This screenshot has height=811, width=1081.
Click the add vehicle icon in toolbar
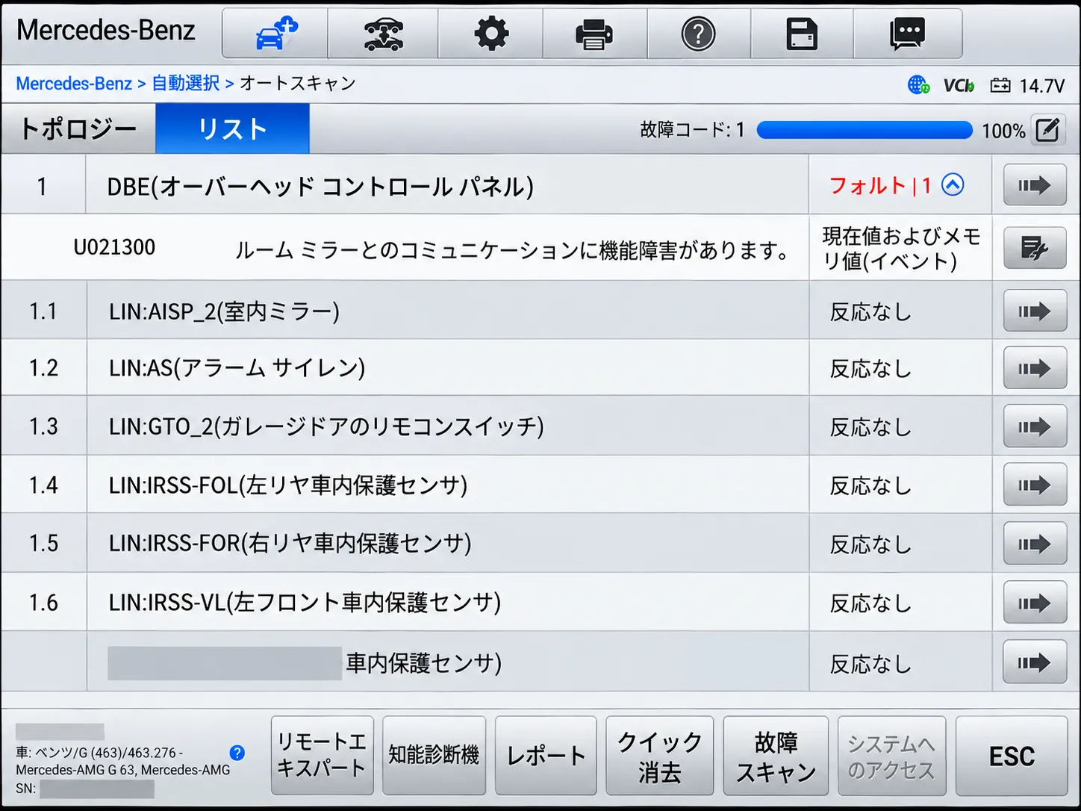[x=275, y=34]
